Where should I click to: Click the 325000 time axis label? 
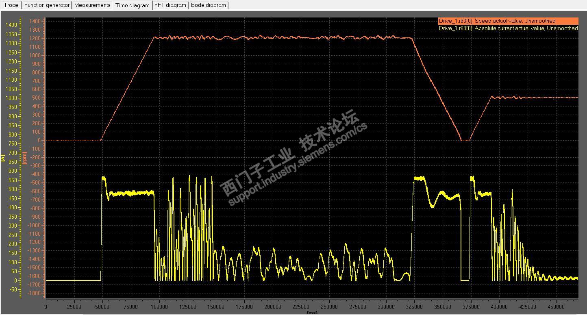pyautogui.click(x=414, y=307)
